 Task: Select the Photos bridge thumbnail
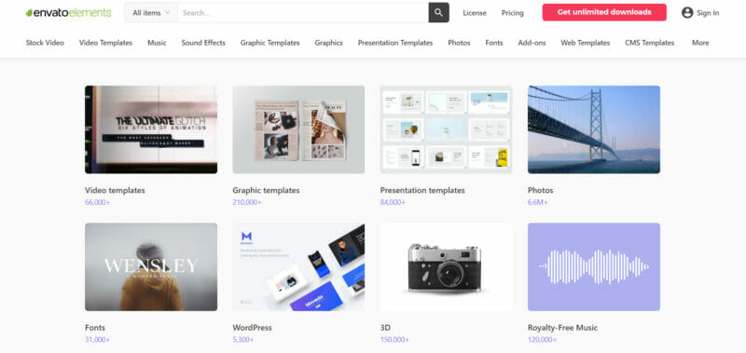[x=594, y=129]
